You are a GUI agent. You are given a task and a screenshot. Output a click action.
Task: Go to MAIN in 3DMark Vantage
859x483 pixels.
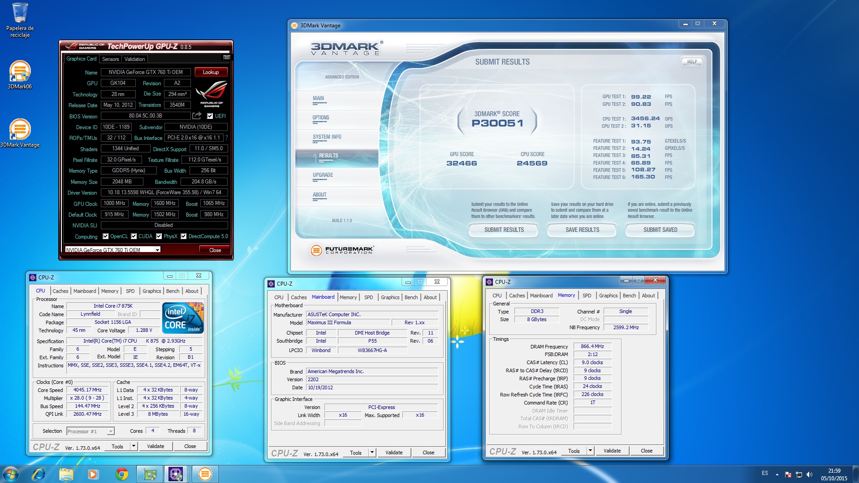pyautogui.click(x=318, y=98)
